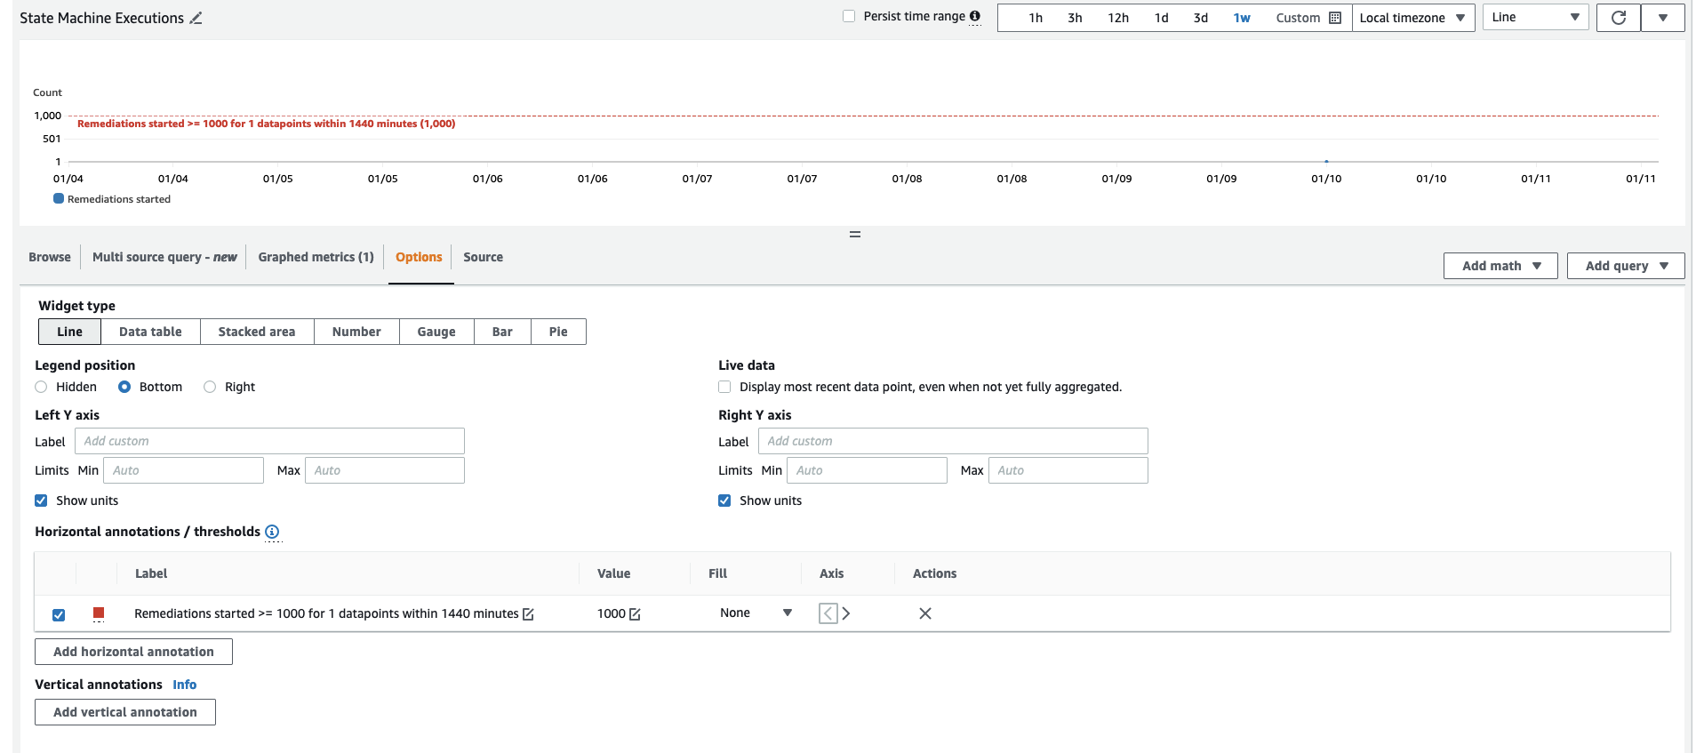1696x753 pixels.
Task: Enable Persist time range checkbox
Action: (849, 16)
